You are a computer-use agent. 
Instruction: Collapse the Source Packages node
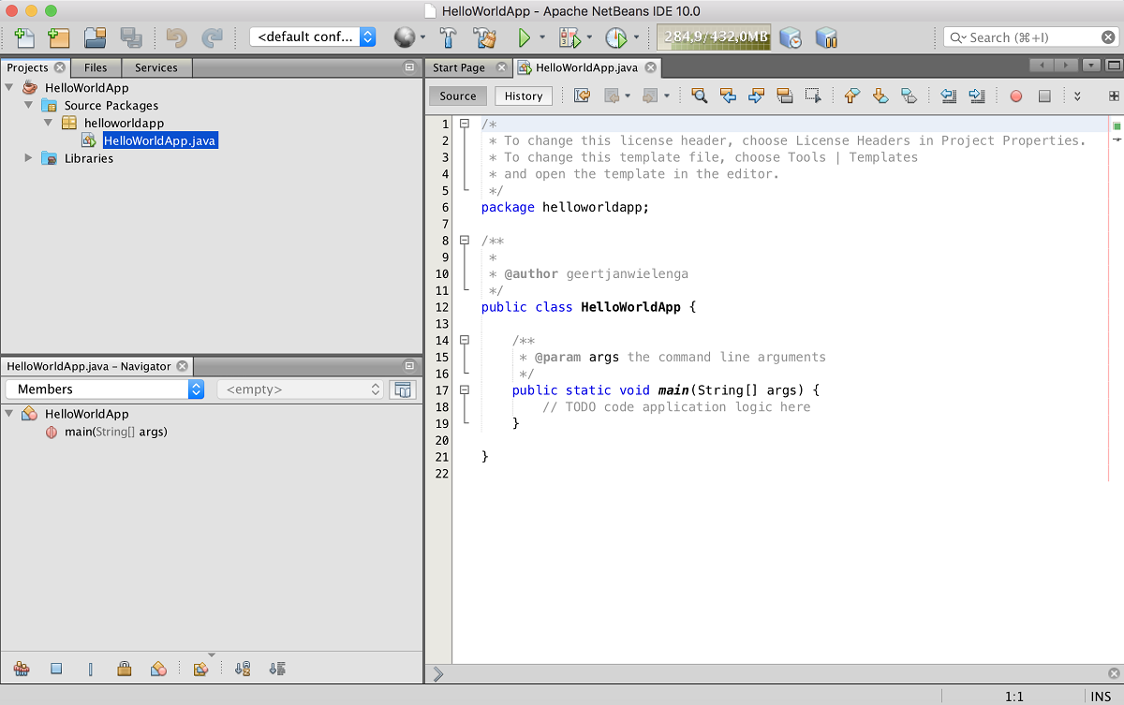[29, 105]
